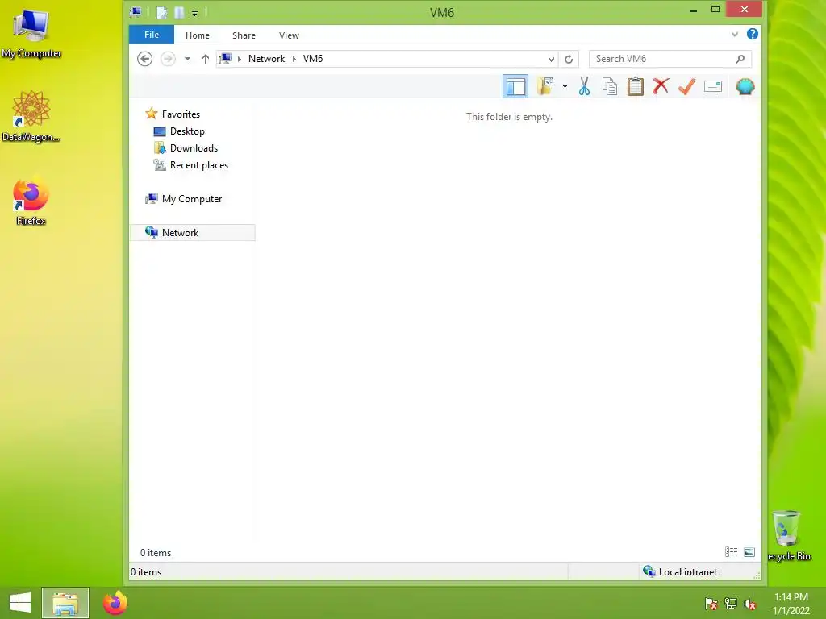
Task: Switch to the Home ribbon tab
Action: pyautogui.click(x=198, y=35)
